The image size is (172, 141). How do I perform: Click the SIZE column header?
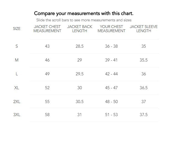click(x=17, y=29)
